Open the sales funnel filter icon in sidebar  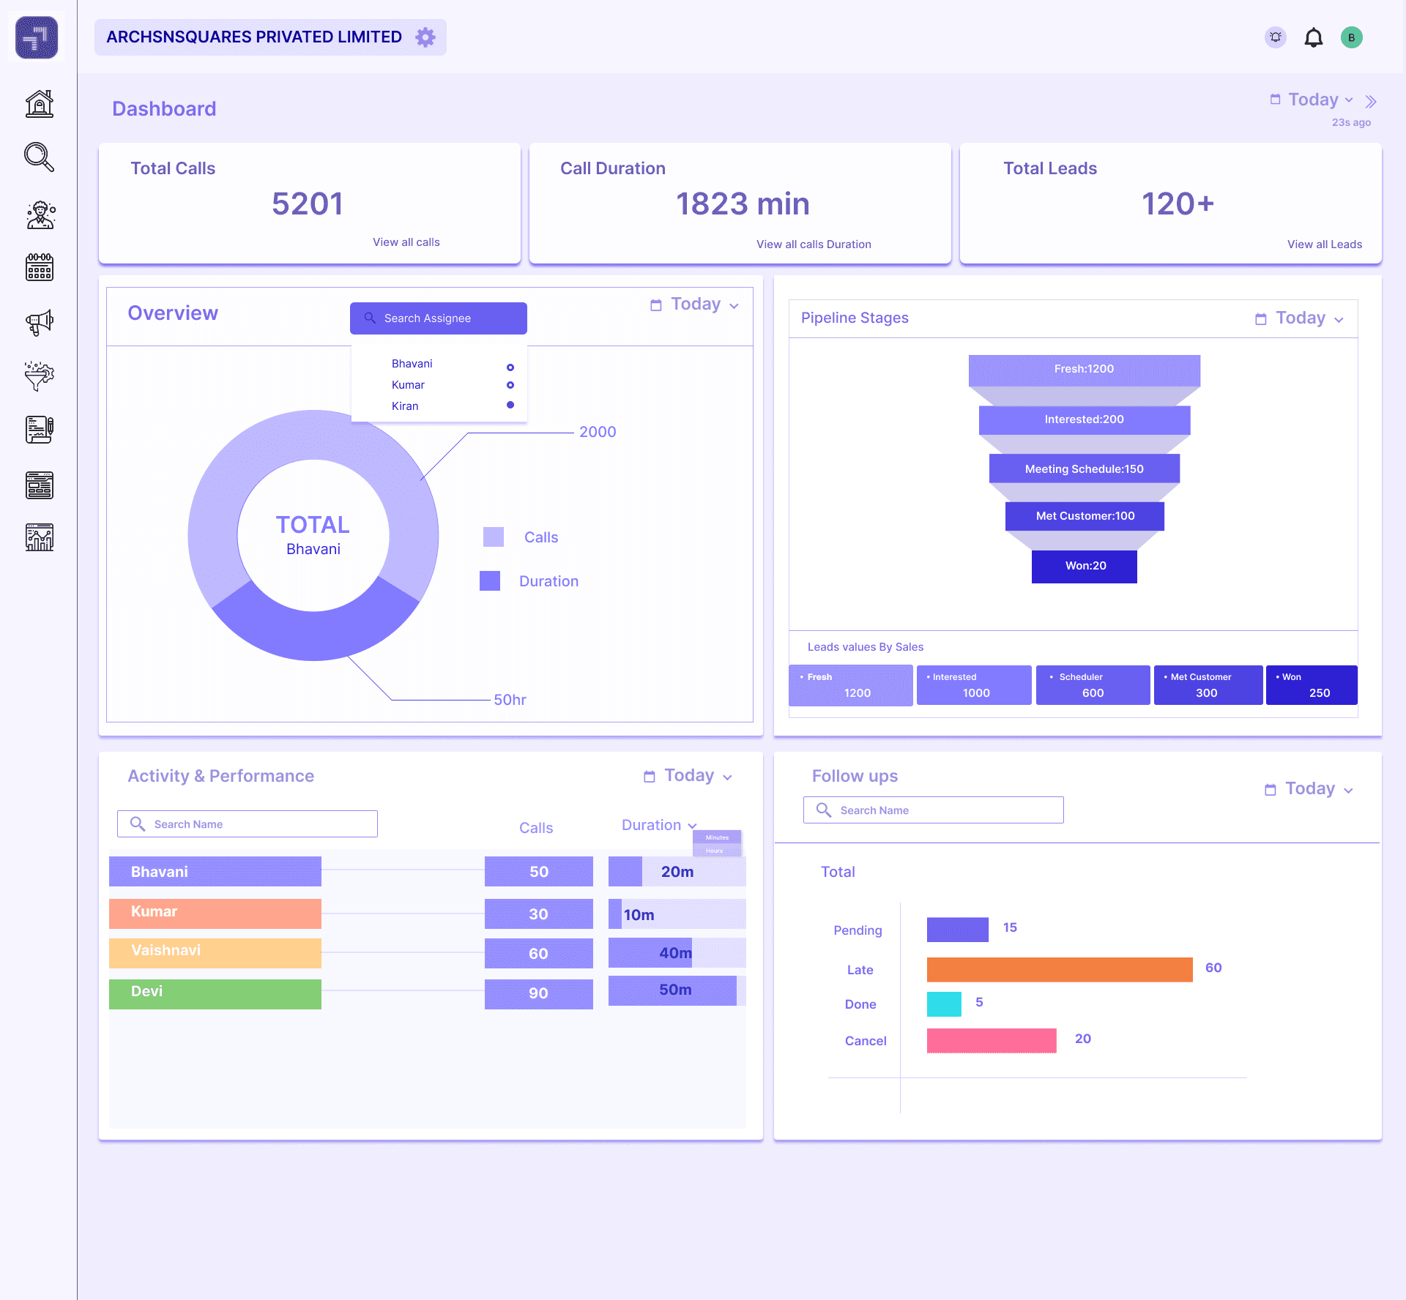pyautogui.click(x=40, y=376)
